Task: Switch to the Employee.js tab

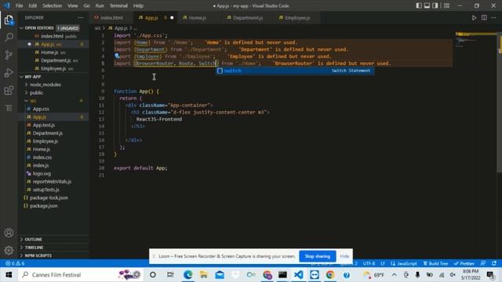Action: point(297,18)
